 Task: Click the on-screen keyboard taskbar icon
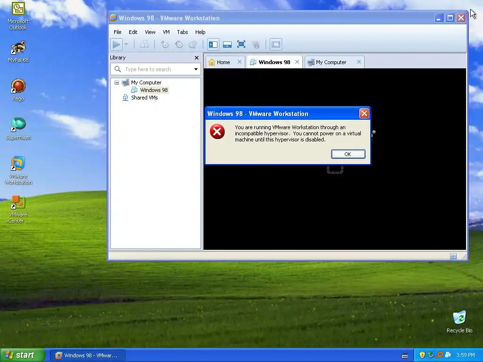point(405,356)
